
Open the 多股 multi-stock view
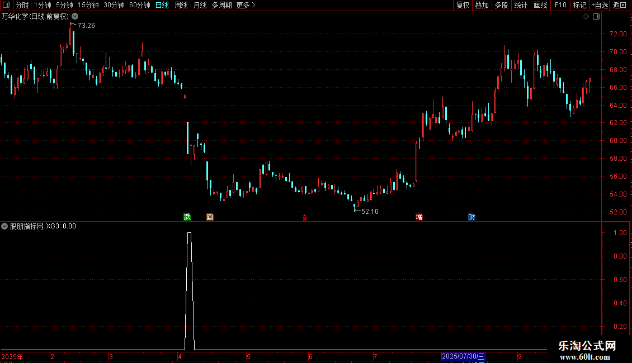(502, 5)
